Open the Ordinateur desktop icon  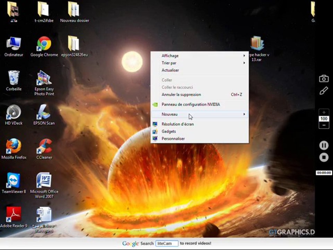tap(14, 47)
